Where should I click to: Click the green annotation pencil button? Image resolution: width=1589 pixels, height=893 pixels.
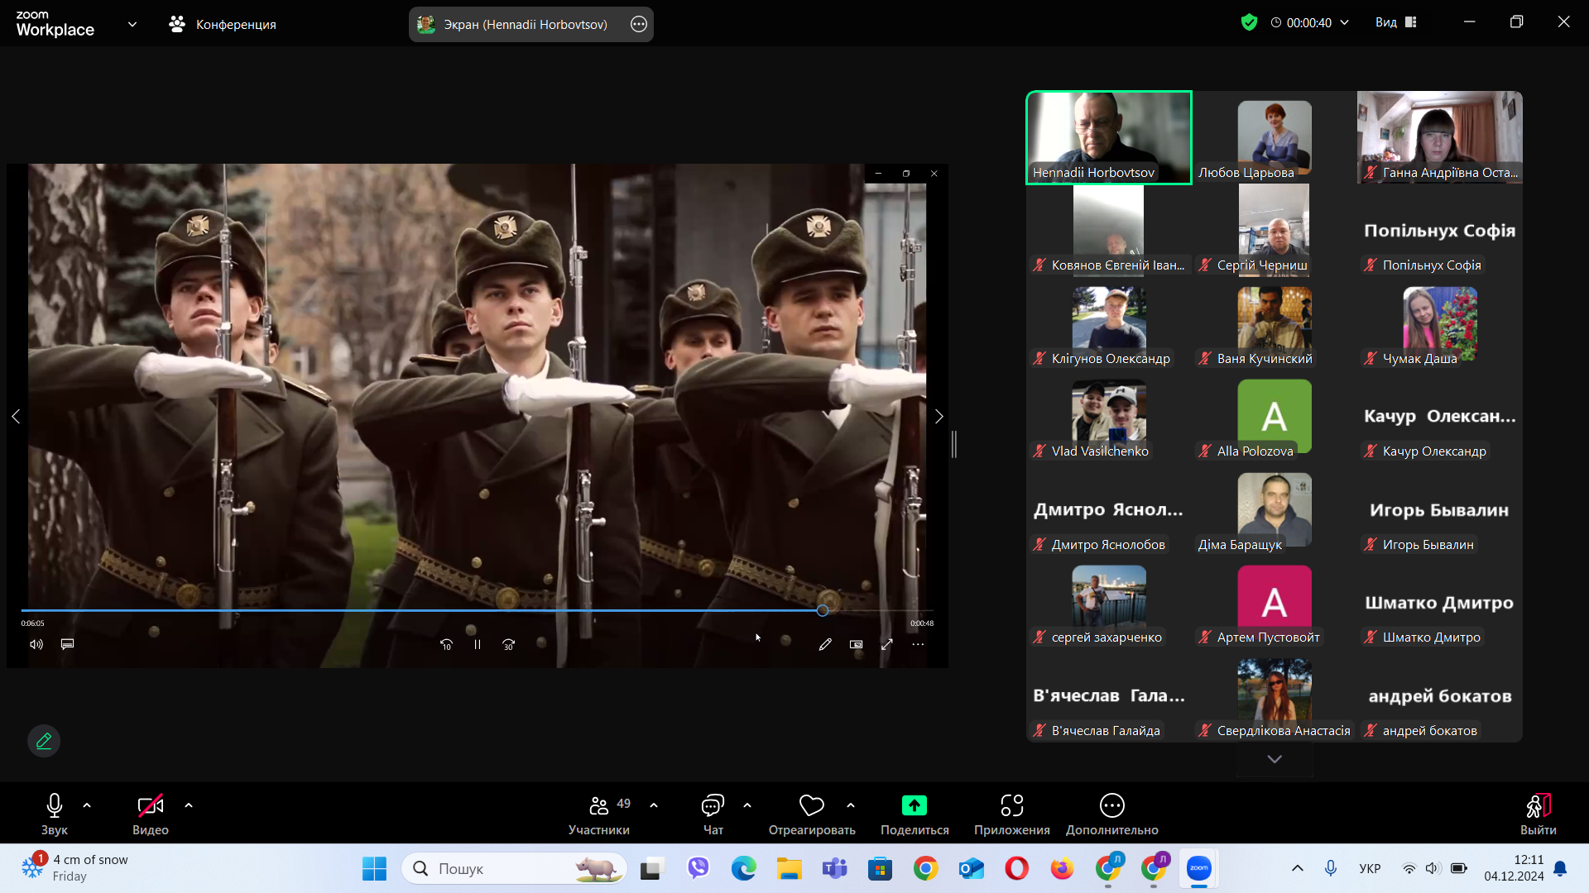(44, 741)
